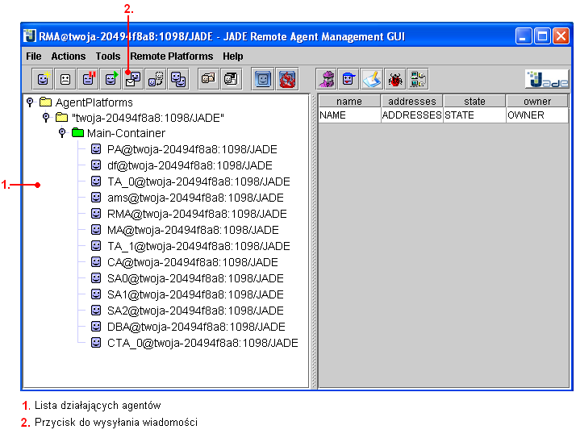Select agent PA@twoja-20494f8a8:1098/JADE
576x438 pixels.
(x=184, y=149)
